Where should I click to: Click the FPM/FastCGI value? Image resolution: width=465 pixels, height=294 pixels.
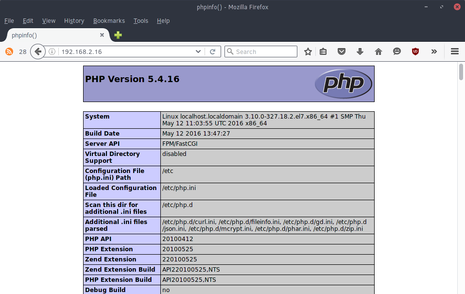click(x=180, y=143)
